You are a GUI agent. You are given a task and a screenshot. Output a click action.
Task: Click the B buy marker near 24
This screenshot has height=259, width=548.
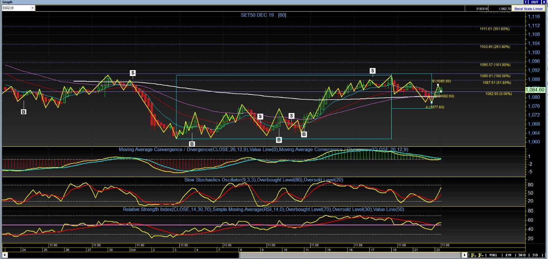[24, 112]
